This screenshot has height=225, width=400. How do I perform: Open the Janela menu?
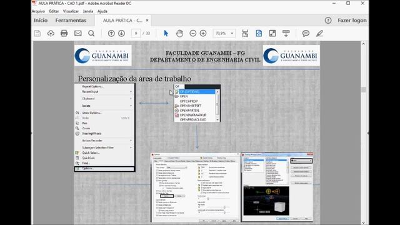(x=87, y=11)
